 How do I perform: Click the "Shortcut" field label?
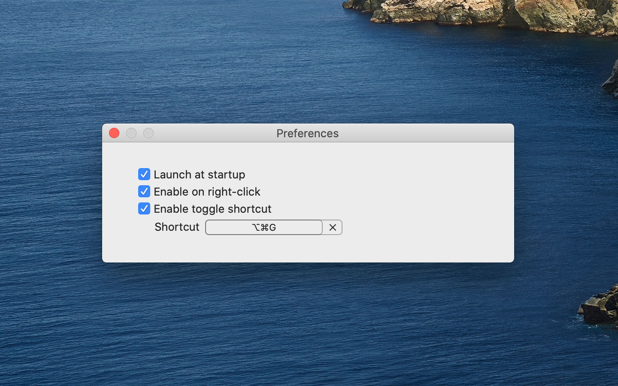click(x=177, y=227)
